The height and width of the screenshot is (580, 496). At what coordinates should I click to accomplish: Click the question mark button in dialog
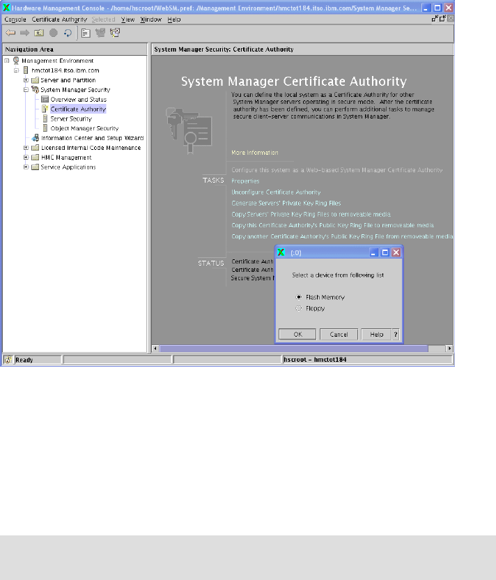[396, 335]
